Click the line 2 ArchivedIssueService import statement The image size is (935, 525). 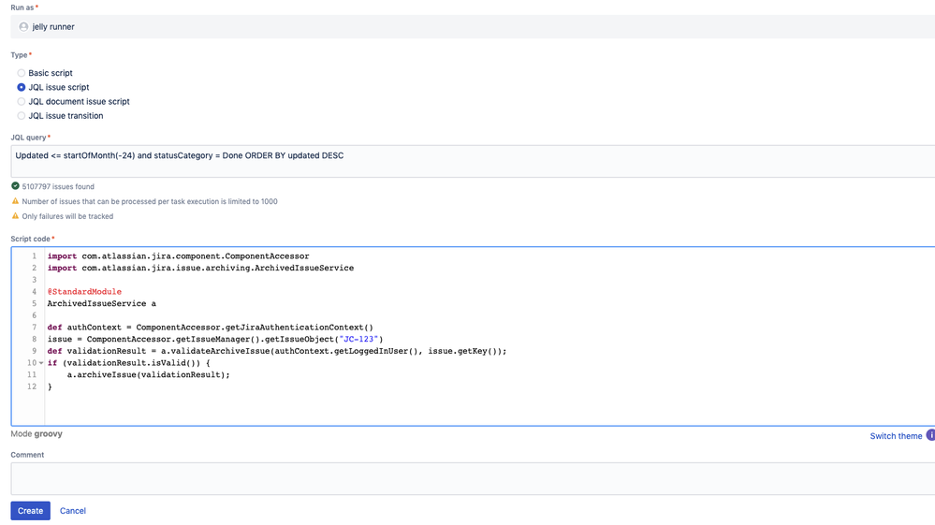click(x=200, y=269)
